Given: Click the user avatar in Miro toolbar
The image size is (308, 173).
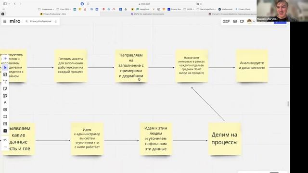Looking at the screenshot, I should pos(249,21).
